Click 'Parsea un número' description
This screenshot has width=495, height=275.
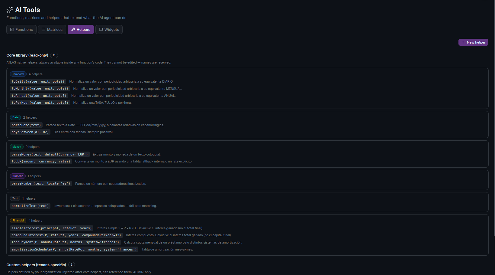click(111, 184)
